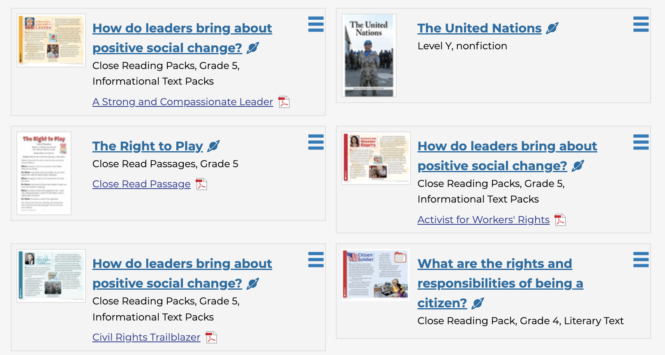Viewport: 665px width, 355px height.
Task: Click the Citizen Soldier passage thumbnail
Action: tap(376, 275)
